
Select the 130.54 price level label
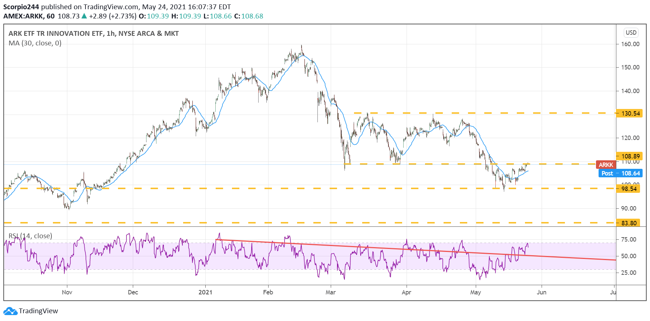click(629, 113)
